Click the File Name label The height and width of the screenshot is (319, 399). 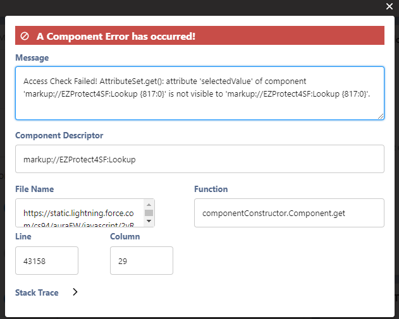pos(35,189)
